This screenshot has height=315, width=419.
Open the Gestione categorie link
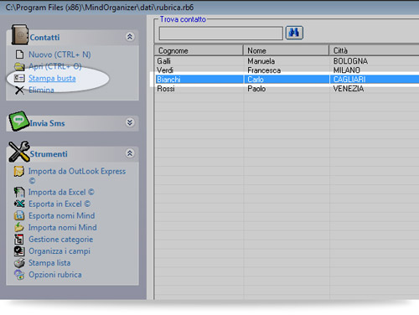[x=61, y=240]
